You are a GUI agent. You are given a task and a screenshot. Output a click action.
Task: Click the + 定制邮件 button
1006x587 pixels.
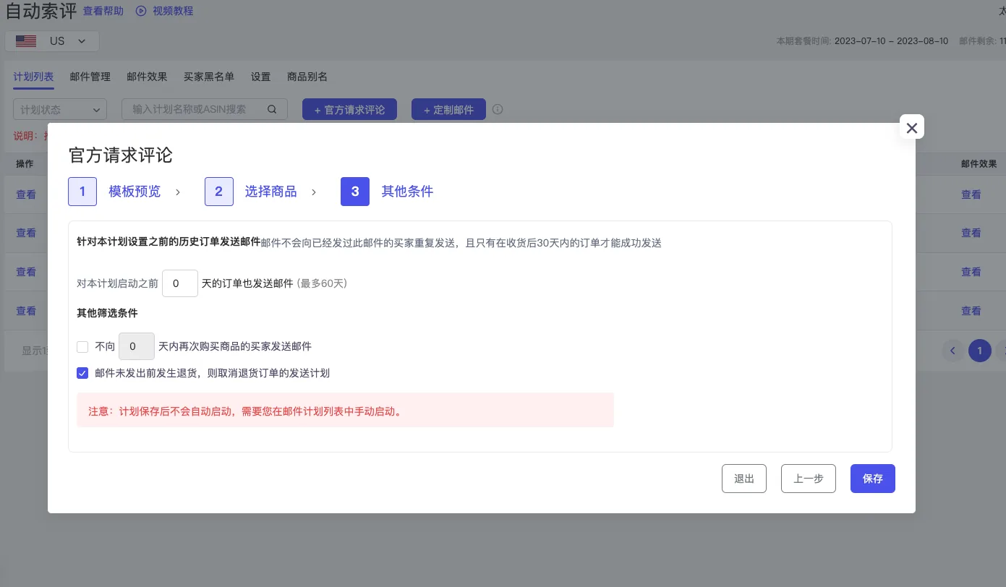(448, 109)
